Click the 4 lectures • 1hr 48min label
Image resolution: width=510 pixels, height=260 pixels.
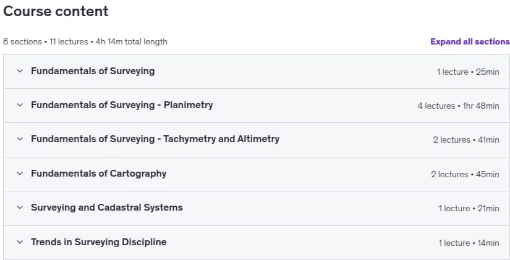pos(458,106)
